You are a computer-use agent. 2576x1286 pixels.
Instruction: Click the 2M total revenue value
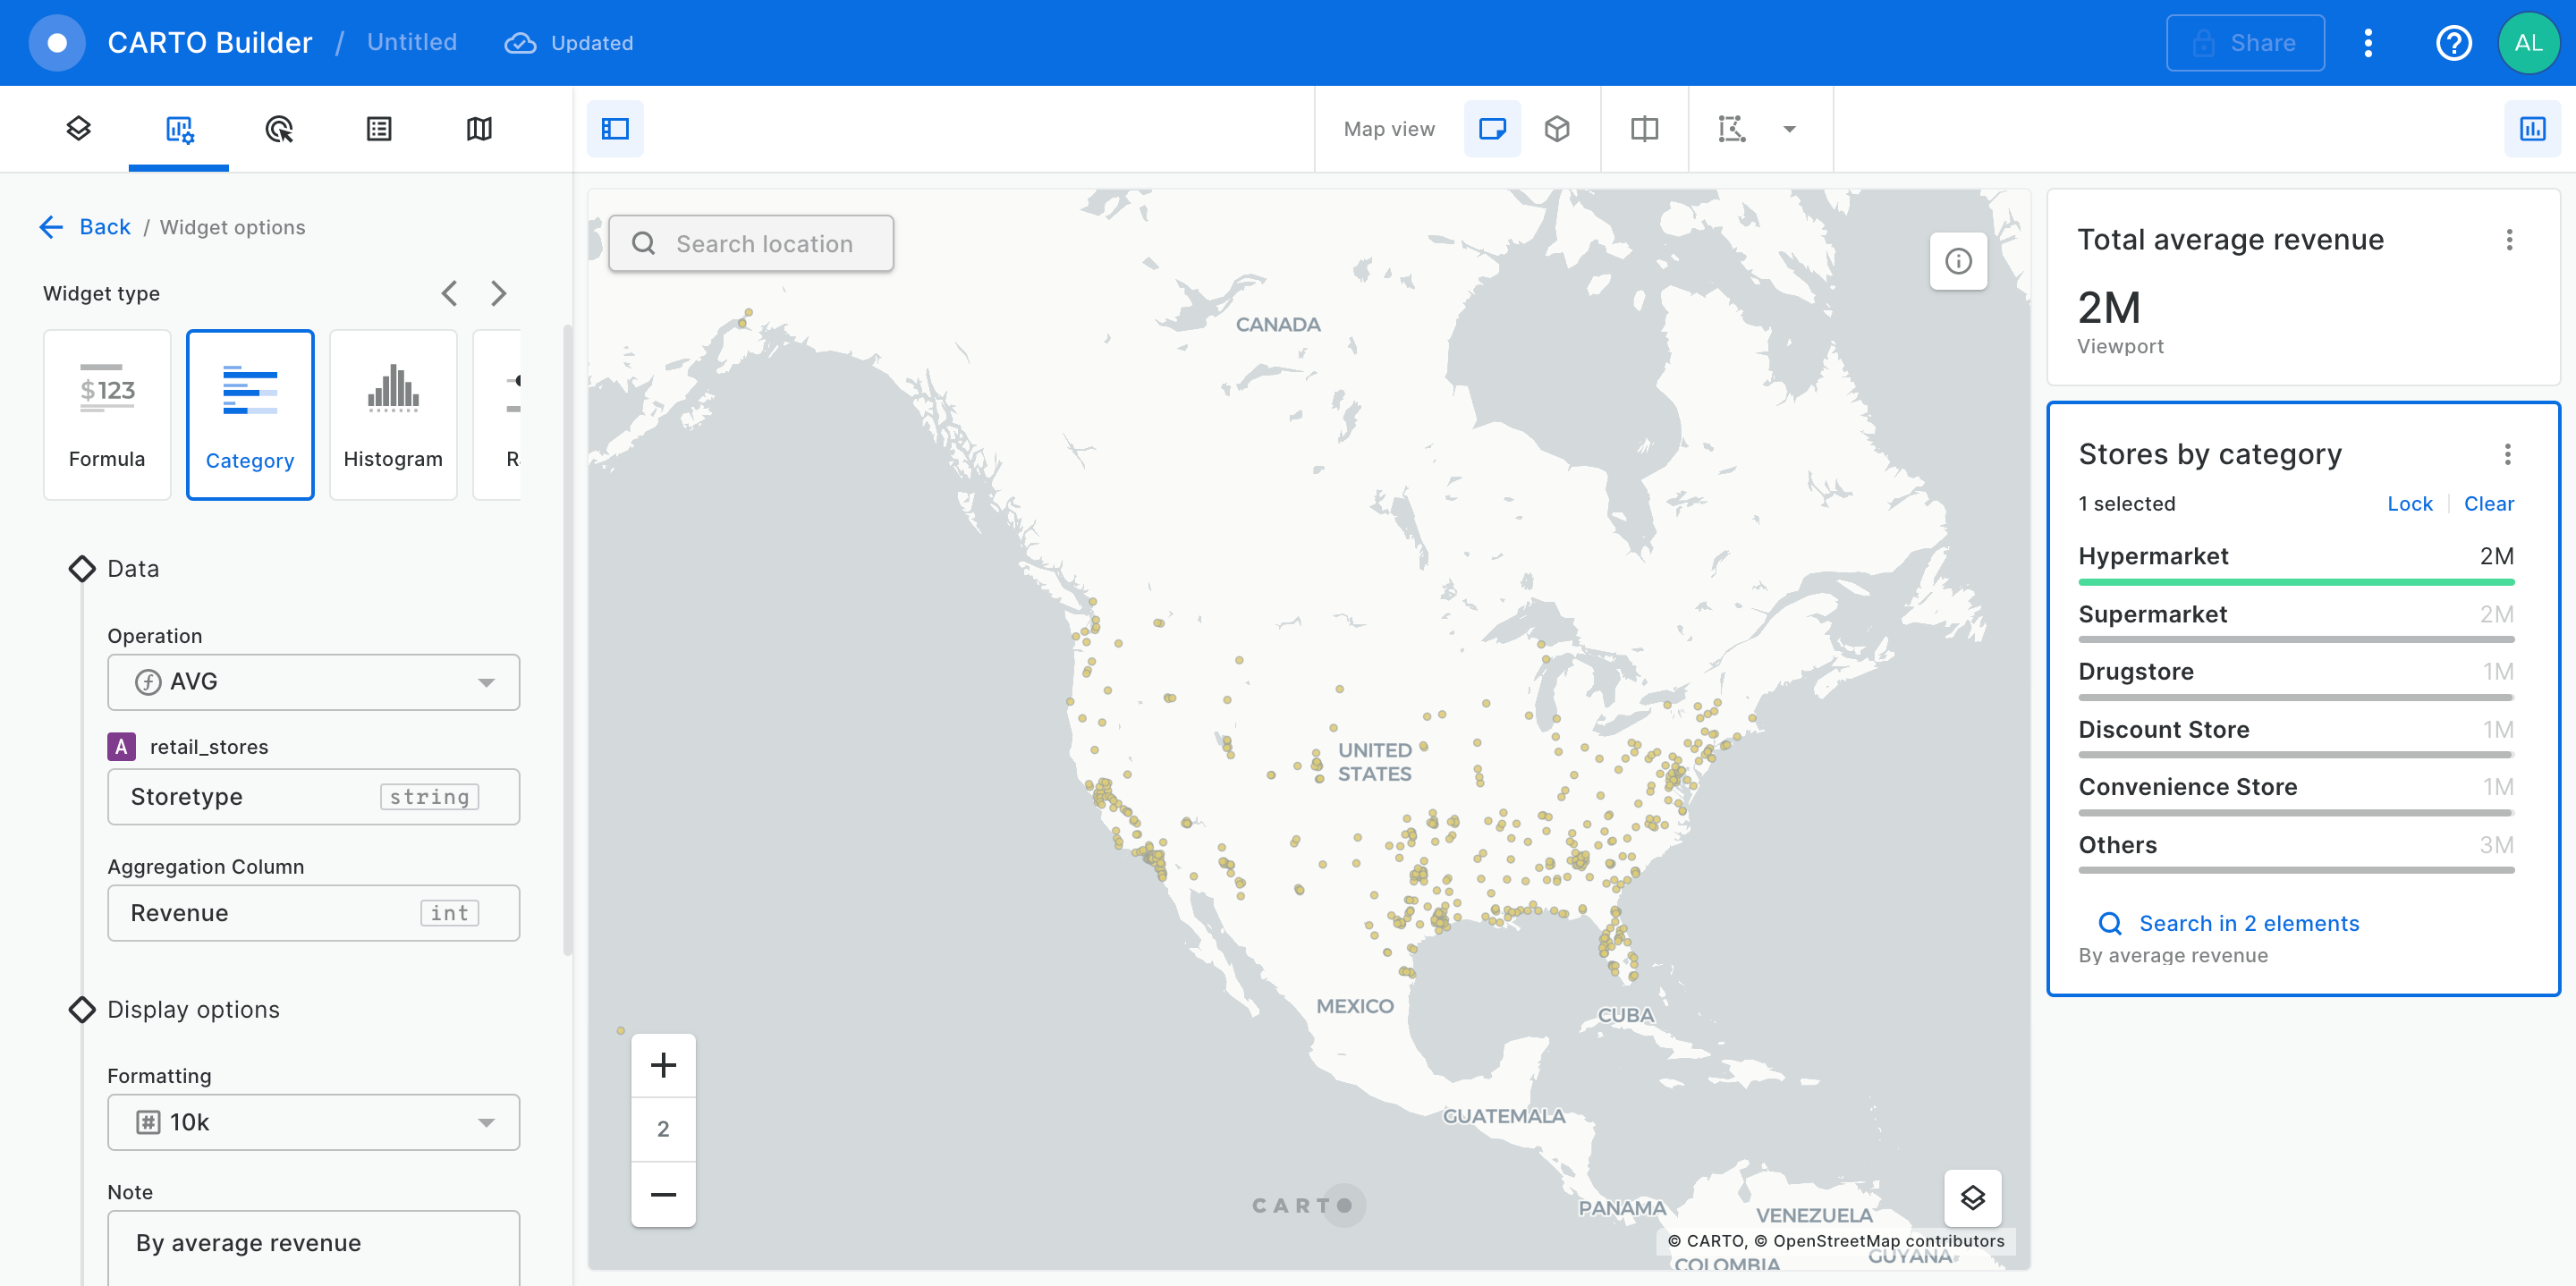[2109, 307]
